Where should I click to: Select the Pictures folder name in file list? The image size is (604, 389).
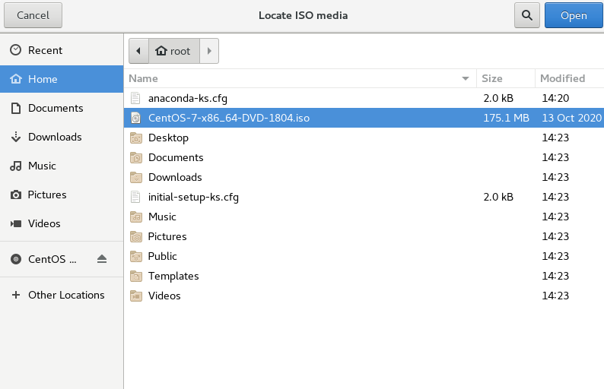167,236
